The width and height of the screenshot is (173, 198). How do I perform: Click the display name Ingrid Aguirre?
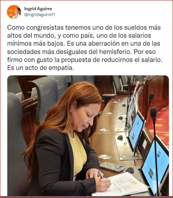38,9
